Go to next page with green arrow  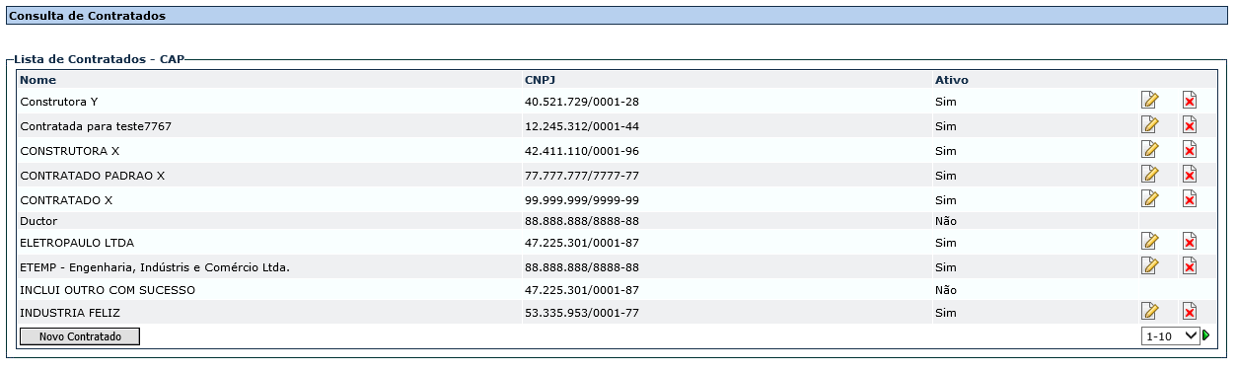pos(1206,335)
